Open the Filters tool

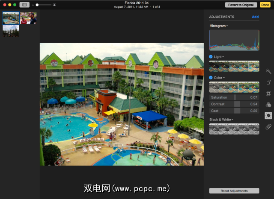point(268,105)
